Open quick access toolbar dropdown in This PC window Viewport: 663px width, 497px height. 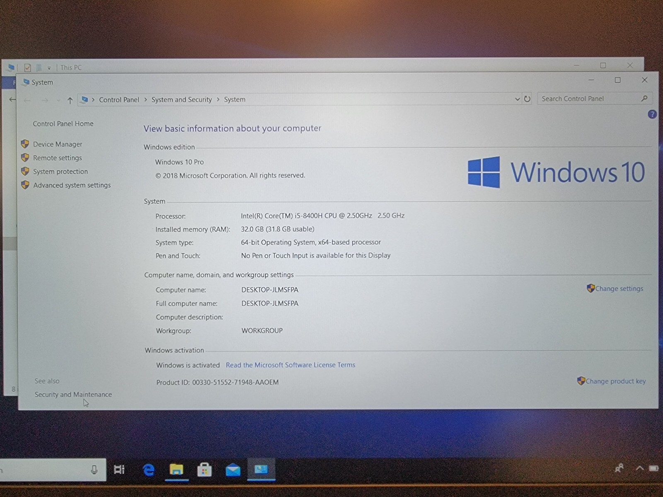pyautogui.click(x=49, y=68)
